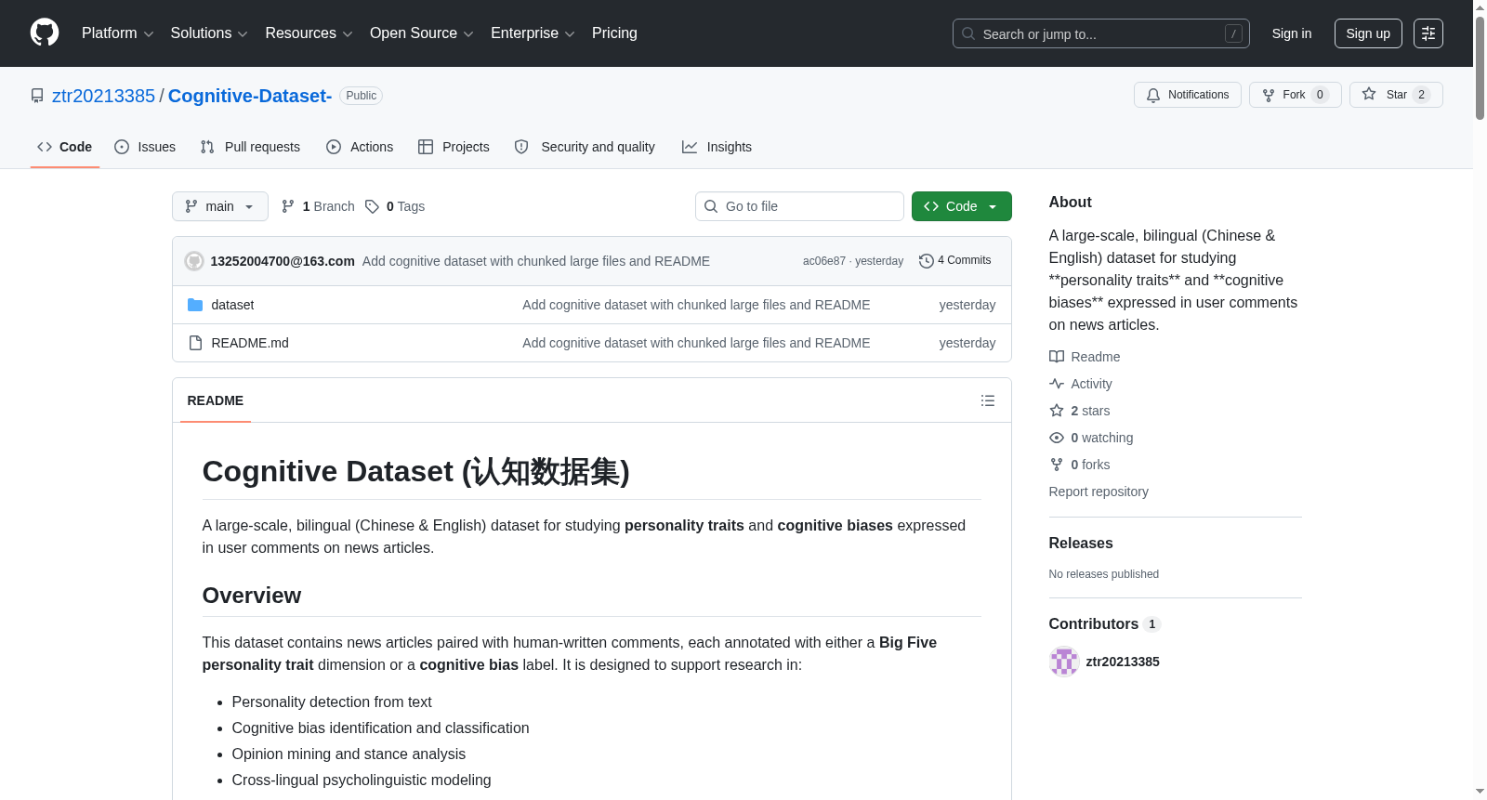Image resolution: width=1487 pixels, height=800 pixels.
Task: Open the latest commit message link
Action: (x=536, y=261)
